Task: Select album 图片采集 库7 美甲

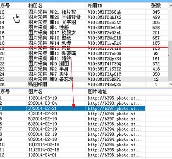Action: 48,74
